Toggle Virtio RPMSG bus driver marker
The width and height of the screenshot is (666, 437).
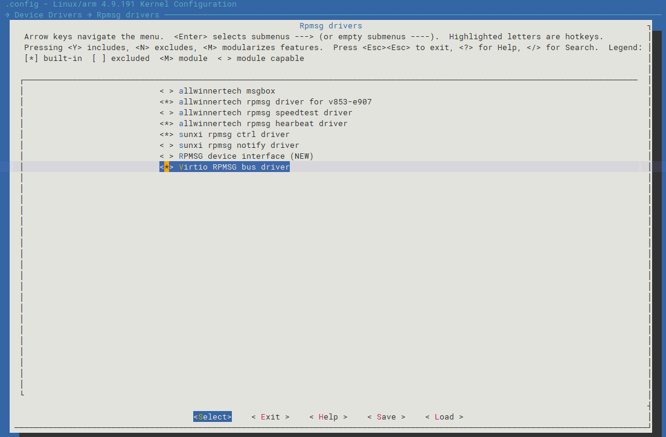[x=167, y=167]
